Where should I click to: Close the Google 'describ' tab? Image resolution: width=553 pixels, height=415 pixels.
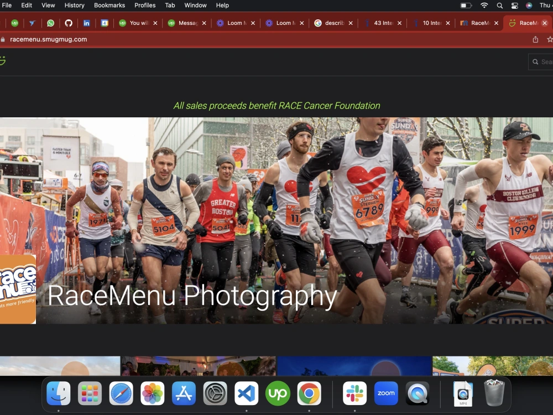coord(351,23)
